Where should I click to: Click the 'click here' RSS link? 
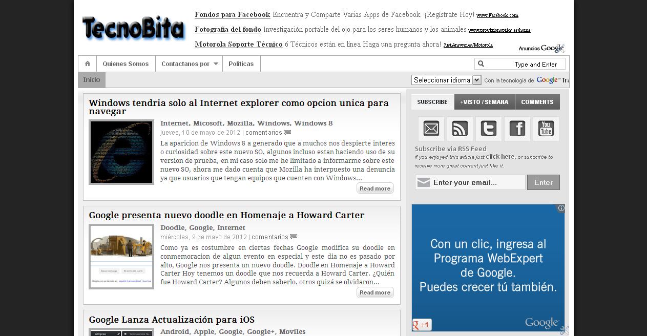point(500,157)
